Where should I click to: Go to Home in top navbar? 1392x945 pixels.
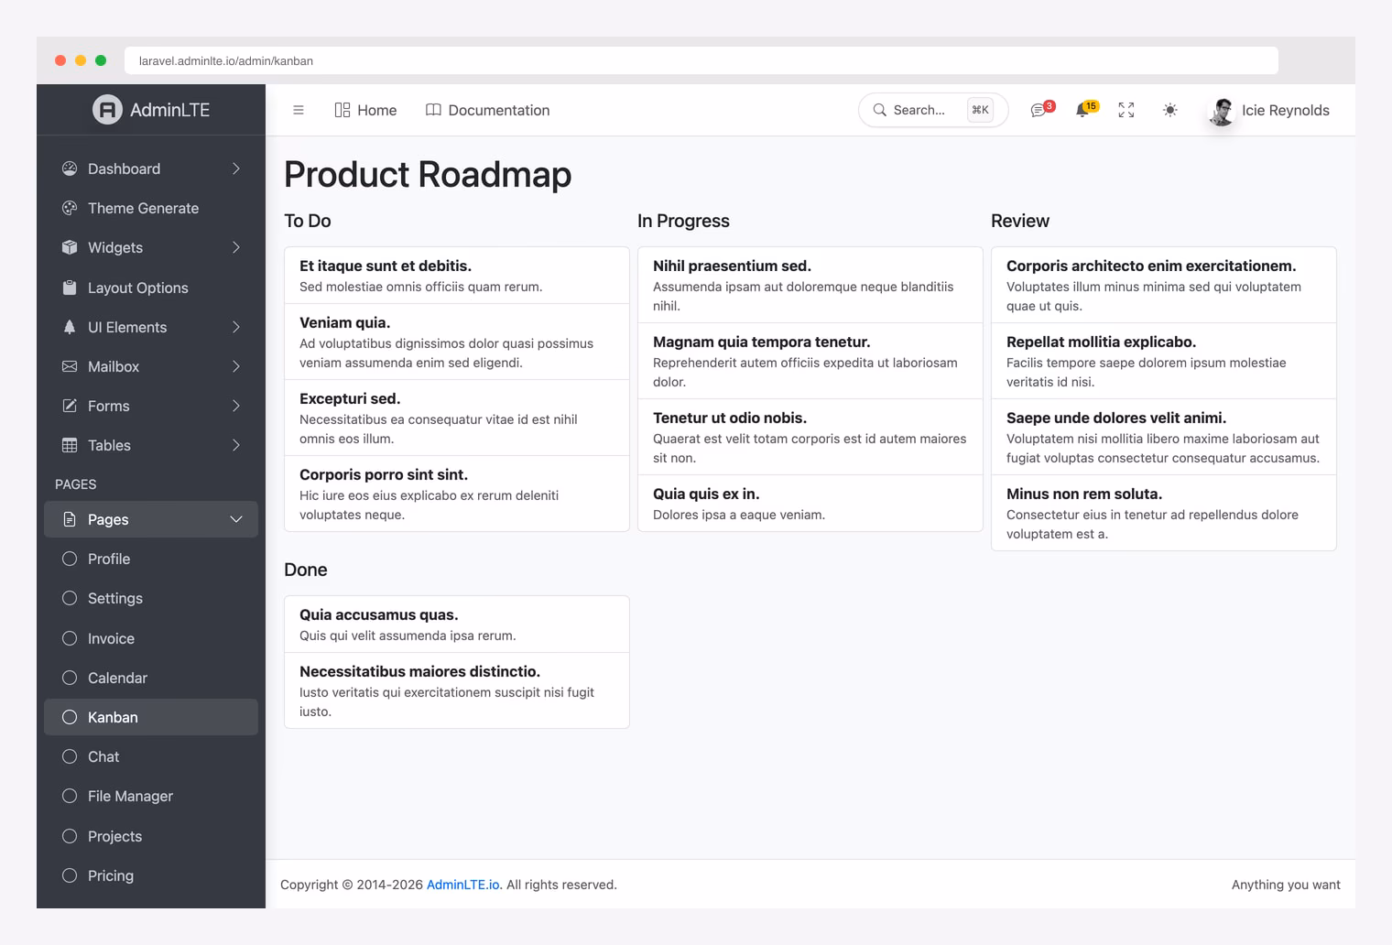coord(365,110)
